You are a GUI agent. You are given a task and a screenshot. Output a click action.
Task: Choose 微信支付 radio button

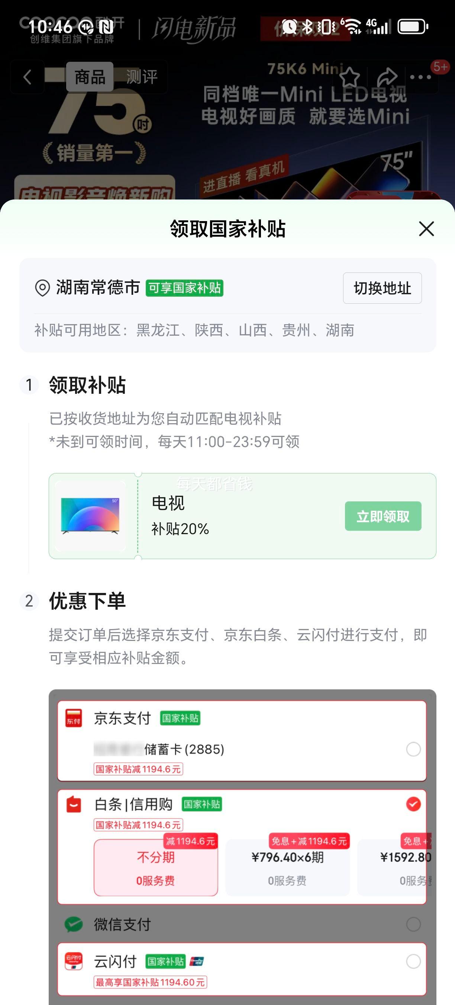click(413, 924)
